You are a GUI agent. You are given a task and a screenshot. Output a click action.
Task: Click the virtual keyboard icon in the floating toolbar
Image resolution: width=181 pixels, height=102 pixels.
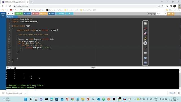[x=145, y=53]
